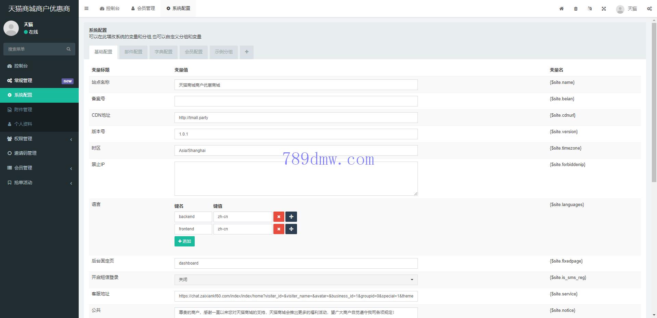This screenshot has width=657, height=318.
Task: Expand the 抢单活动 sidebar menu
Action: click(39, 182)
